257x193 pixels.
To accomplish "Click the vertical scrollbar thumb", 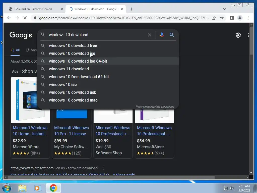I will pyautogui.click(x=251, y=40).
